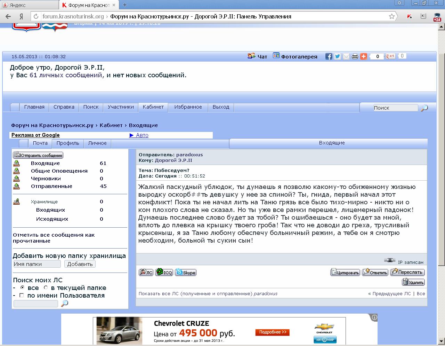The image size is (445, 346).
Task: Print the page via printer icon
Action: click(355, 56)
